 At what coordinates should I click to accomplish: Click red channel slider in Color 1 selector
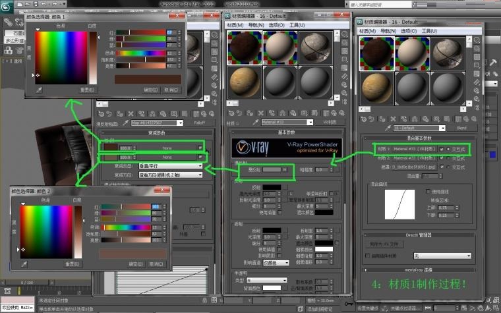[x=140, y=32]
